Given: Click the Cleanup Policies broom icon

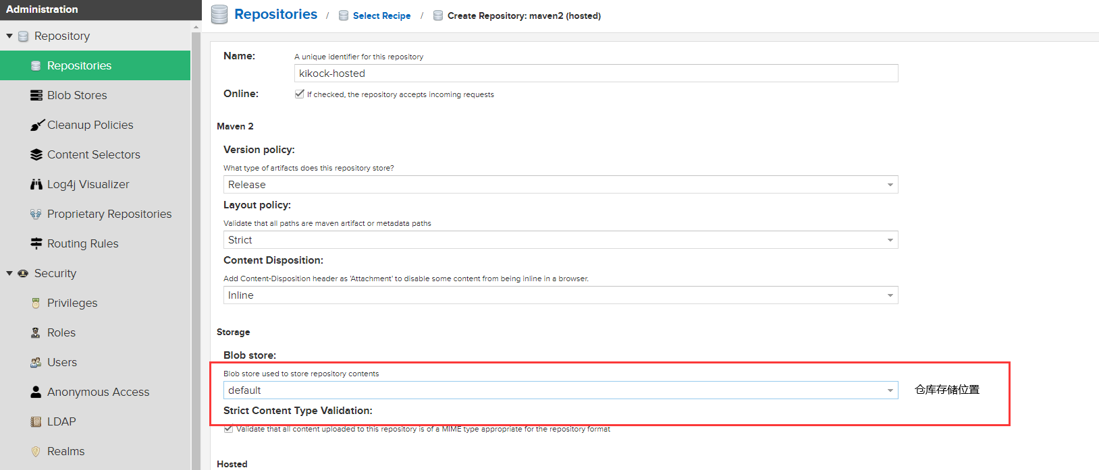Looking at the screenshot, I should (37, 125).
